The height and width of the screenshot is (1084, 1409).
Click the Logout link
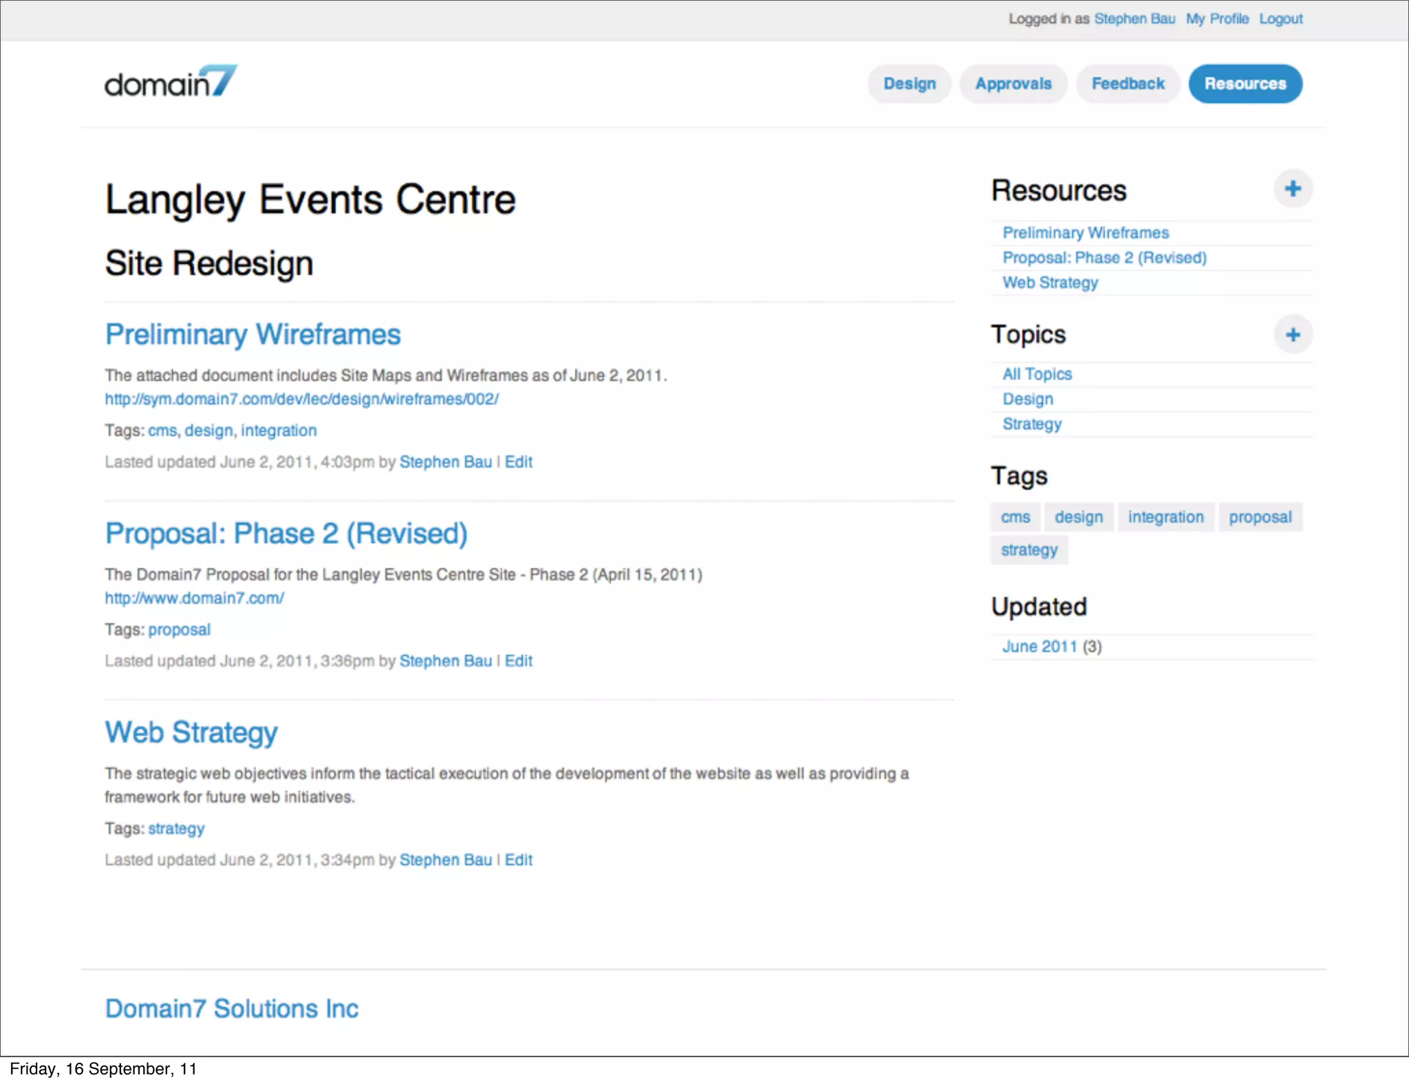pyautogui.click(x=1281, y=19)
